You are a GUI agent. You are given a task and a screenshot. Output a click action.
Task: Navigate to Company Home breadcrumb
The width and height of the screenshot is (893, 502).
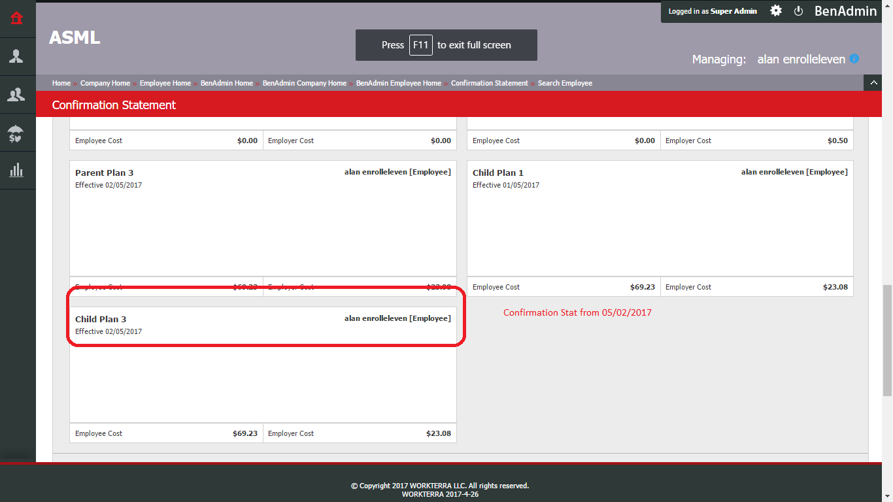[x=105, y=83]
